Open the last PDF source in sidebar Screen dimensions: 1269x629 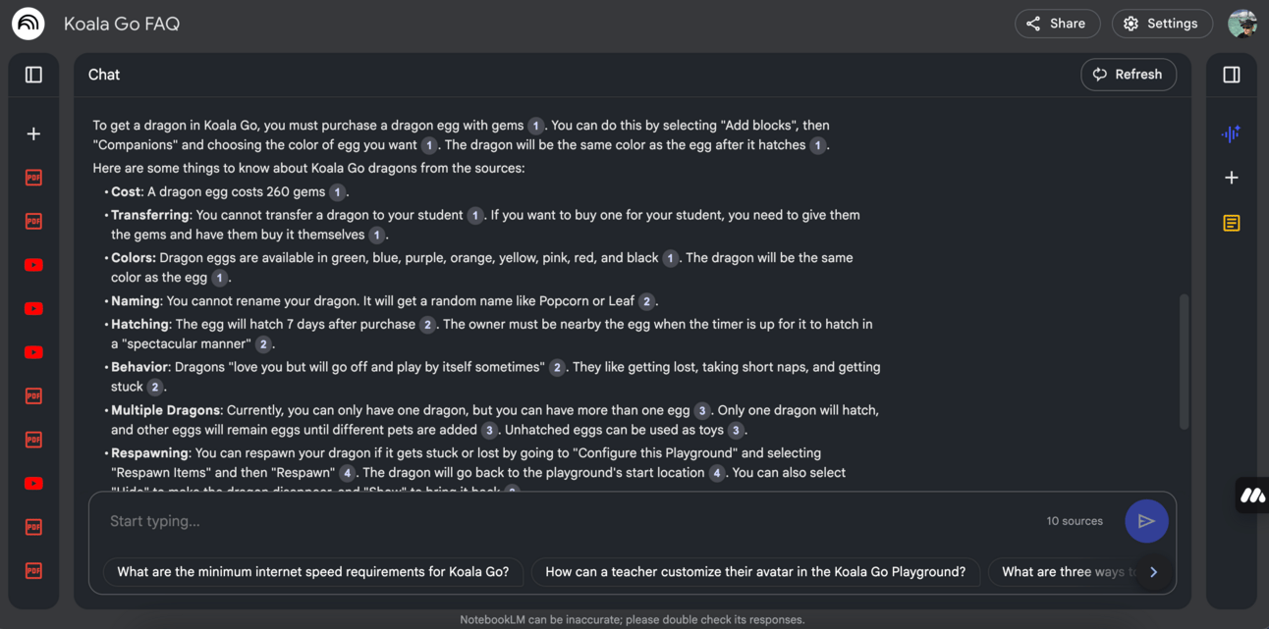(33, 570)
